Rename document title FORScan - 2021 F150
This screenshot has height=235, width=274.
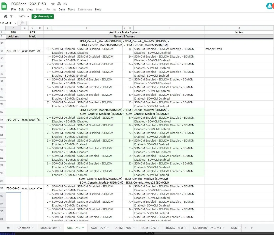coord(28,4)
